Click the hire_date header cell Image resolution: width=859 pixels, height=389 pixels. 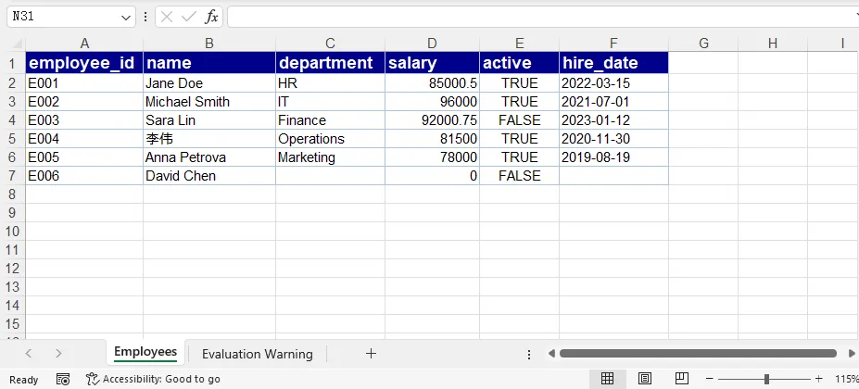tap(613, 63)
